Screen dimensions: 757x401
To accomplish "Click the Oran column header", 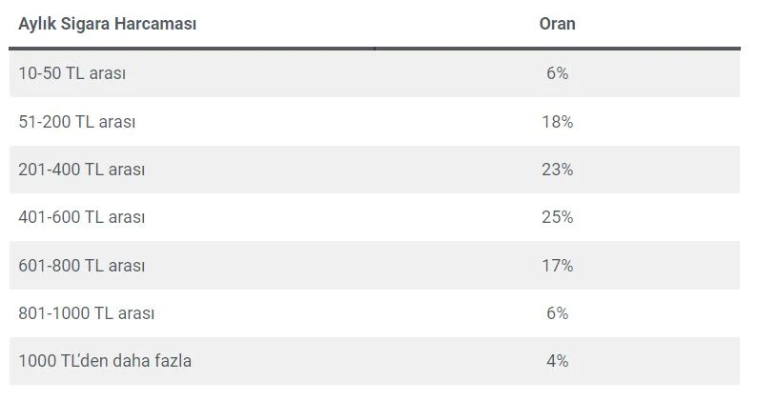I will coord(557,24).
